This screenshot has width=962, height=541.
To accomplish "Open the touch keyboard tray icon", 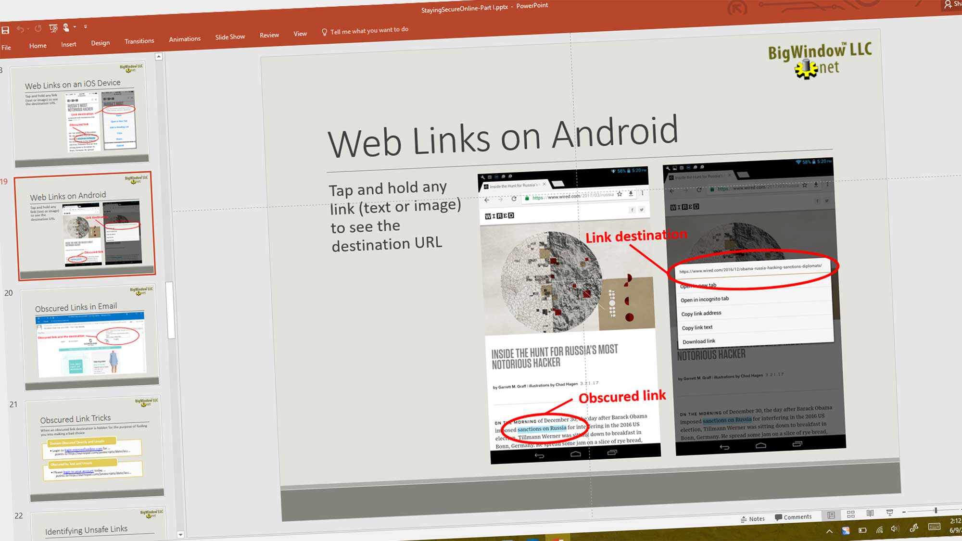I will 934,527.
